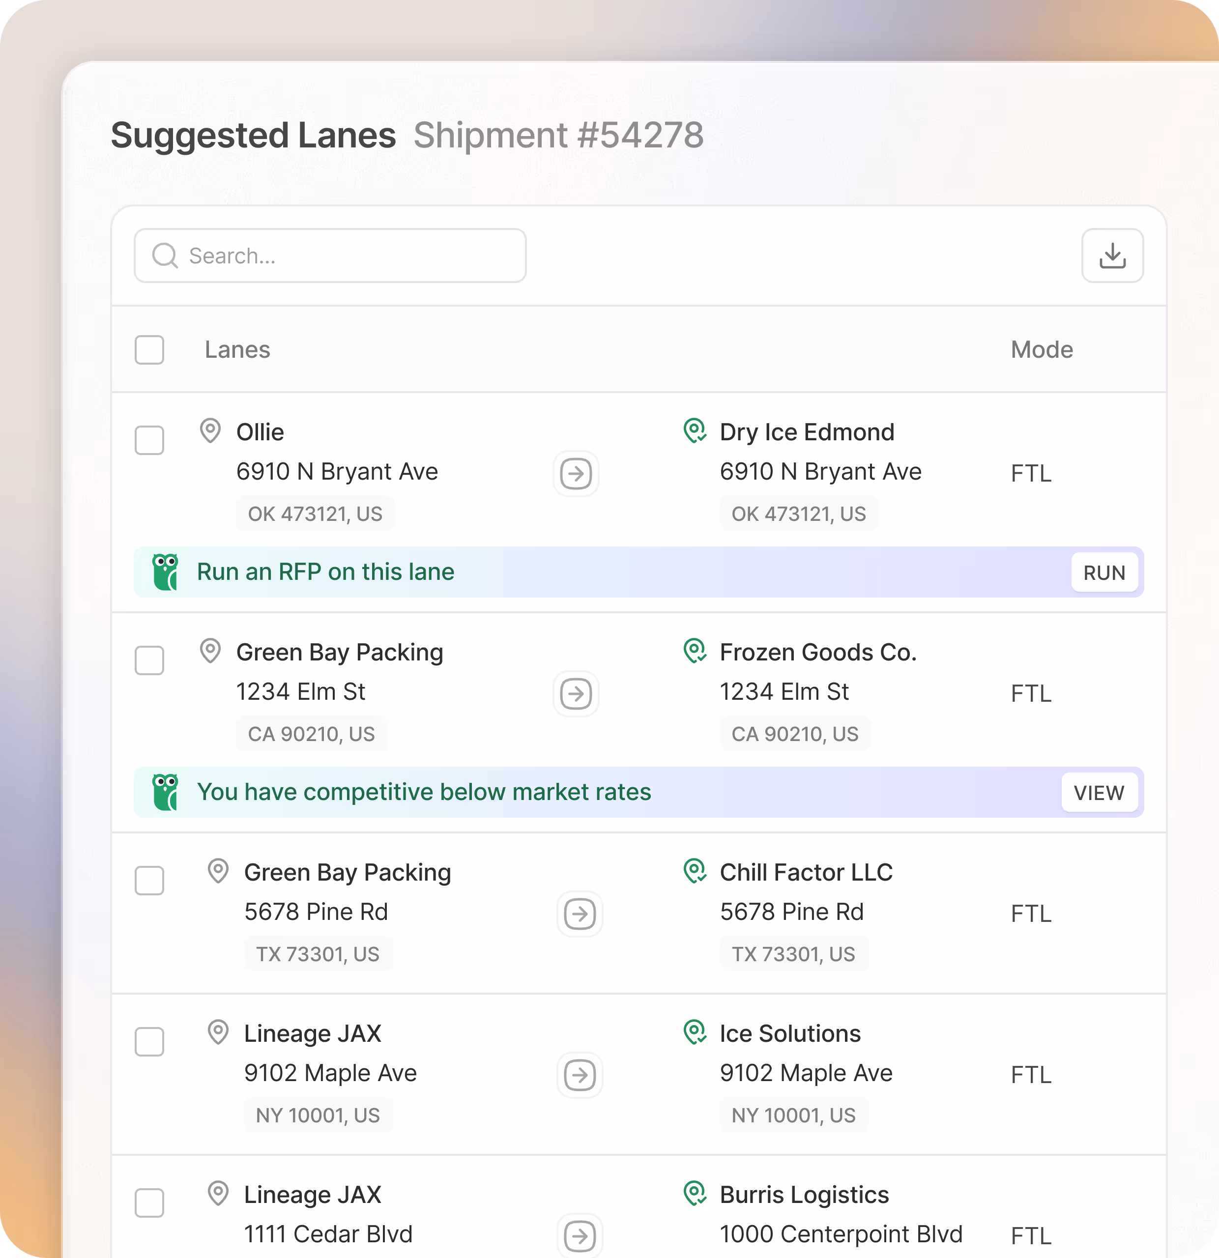Image resolution: width=1219 pixels, height=1258 pixels.
Task: Click owl icon beside RFP suggestion
Action: [166, 572]
